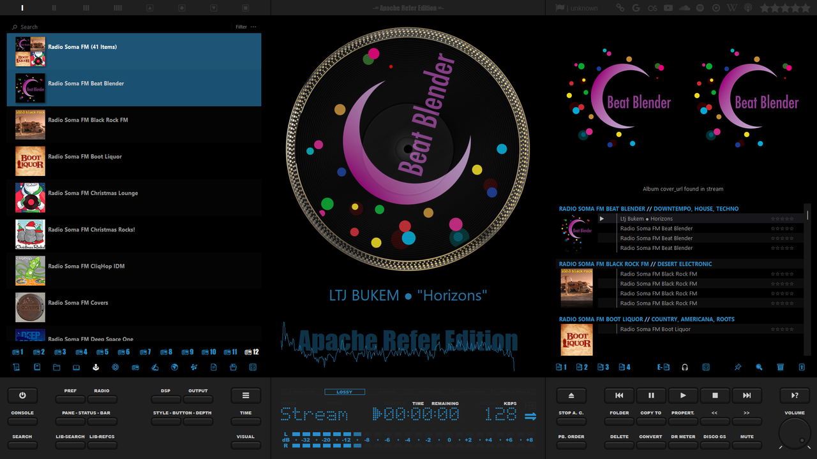Open the Spotify icon in top bar
The height and width of the screenshot is (459, 817).
click(x=700, y=8)
